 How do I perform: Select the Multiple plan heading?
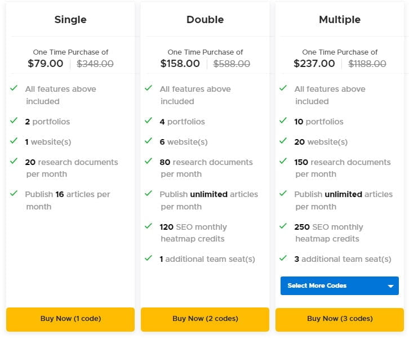(340, 20)
